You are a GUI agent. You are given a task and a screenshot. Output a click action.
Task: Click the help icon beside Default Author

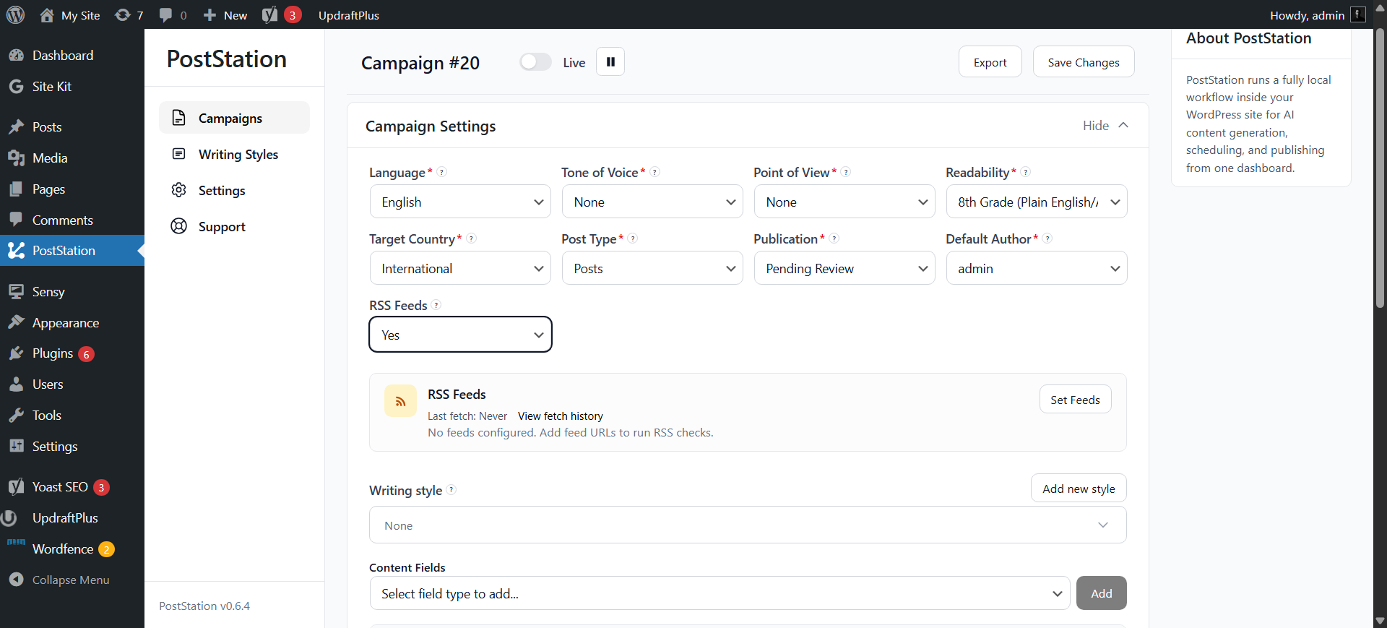click(x=1047, y=238)
